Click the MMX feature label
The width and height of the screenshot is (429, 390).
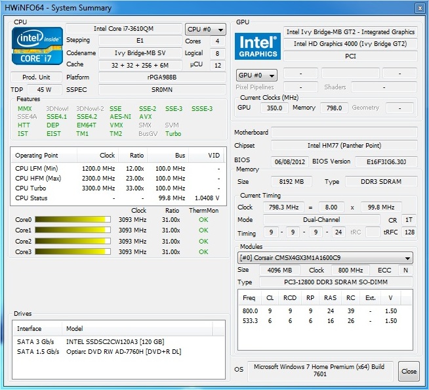[25, 109]
